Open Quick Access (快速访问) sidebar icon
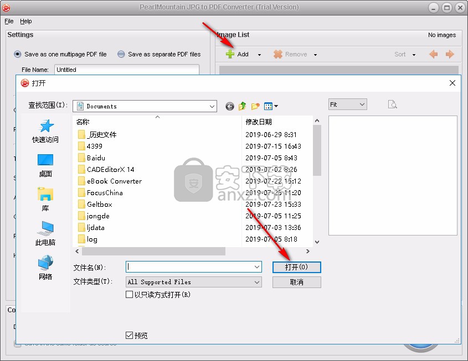468x361 pixels. pos(45,131)
